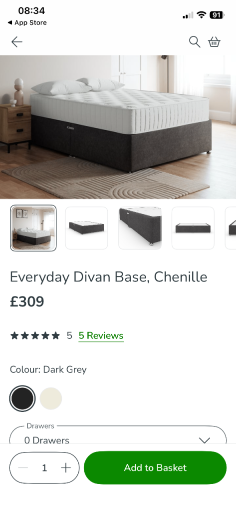
Task: Open search with magnifying glass icon
Action: pyautogui.click(x=195, y=42)
